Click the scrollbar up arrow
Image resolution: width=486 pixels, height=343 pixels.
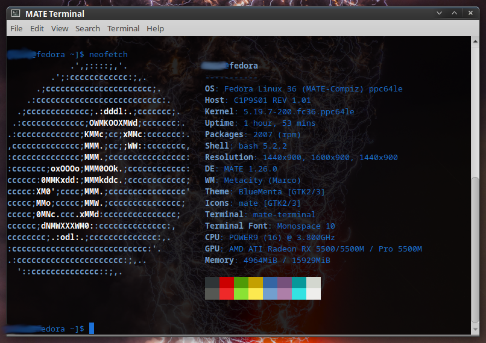[475, 41]
